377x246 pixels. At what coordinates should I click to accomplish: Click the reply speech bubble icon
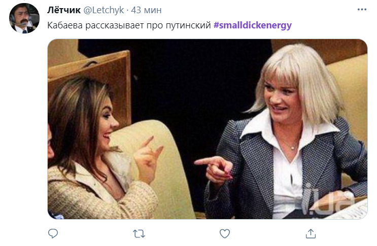tap(53, 233)
